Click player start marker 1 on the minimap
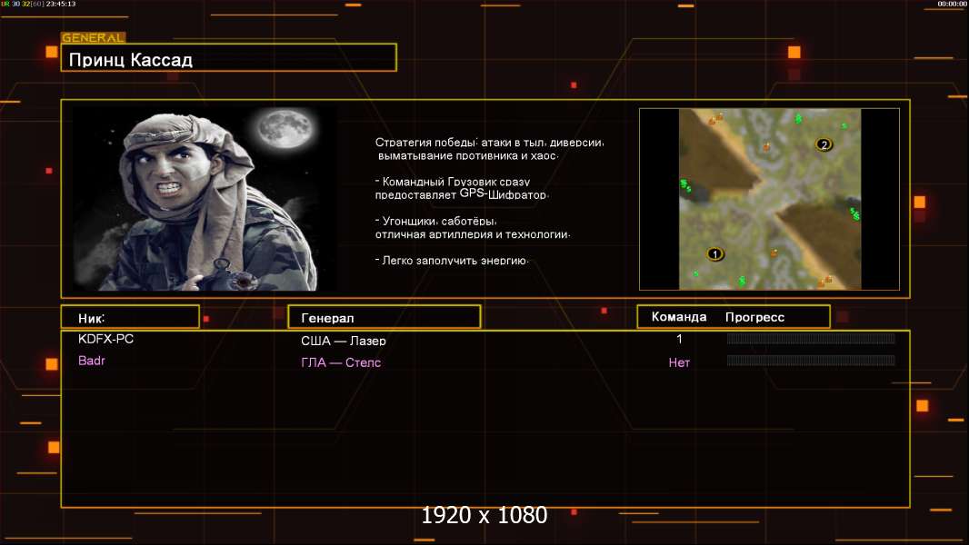 pos(715,253)
